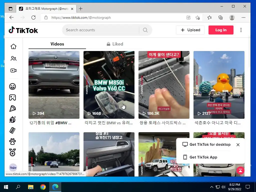Image resolution: width=256 pixels, height=192 pixels.
Task: Refresh the browser page
Action: tap(33, 17)
